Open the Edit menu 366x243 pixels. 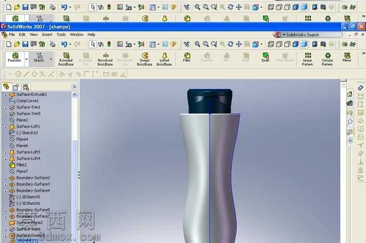click(x=22, y=35)
